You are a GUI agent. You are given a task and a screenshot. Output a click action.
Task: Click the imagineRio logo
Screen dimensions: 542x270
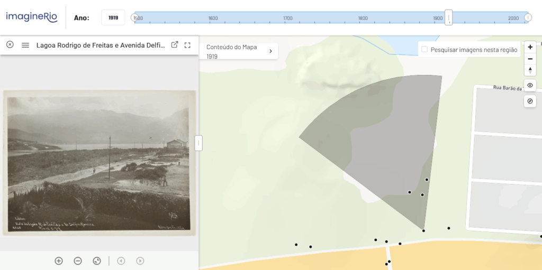coord(31,17)
